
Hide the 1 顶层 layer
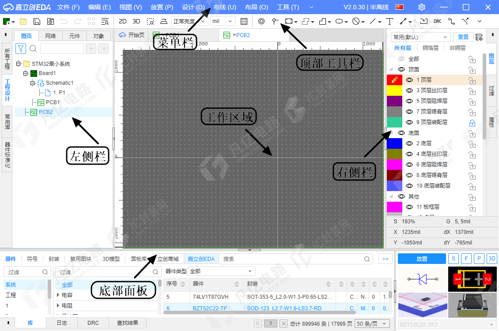pyautogui.click(x=409, y=80)
